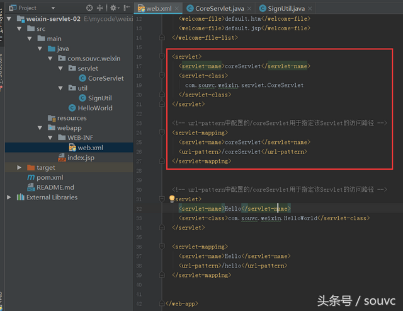Viewport: 403px width, 311px height.
Task: Close the SignUtil.java tab
Action: point(310,8)
